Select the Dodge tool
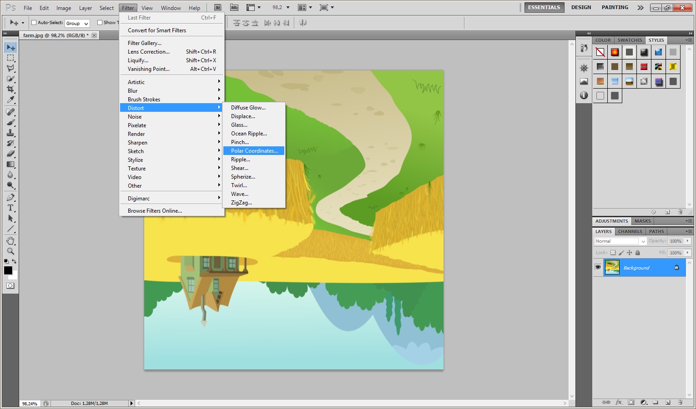The image size is (696, 409). (x=10, y=185)
